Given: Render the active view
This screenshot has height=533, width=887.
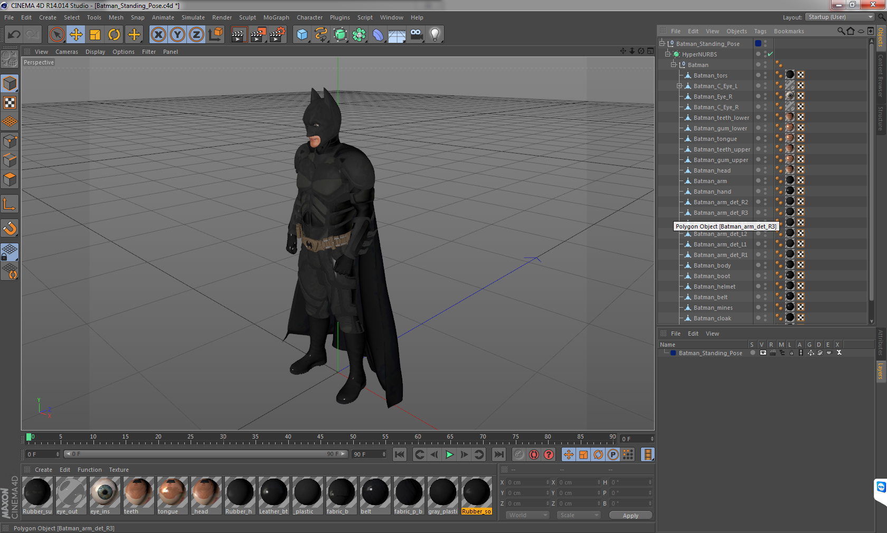Looking at the screenshot, I should coord(239,35).
